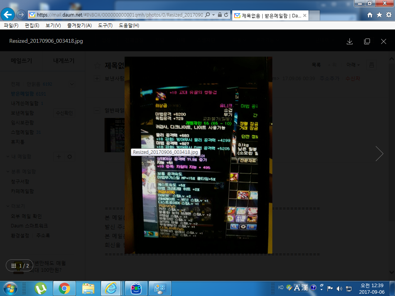Go to next photo arrow
The image size is (395, 296).
click(x=379, y=153)
